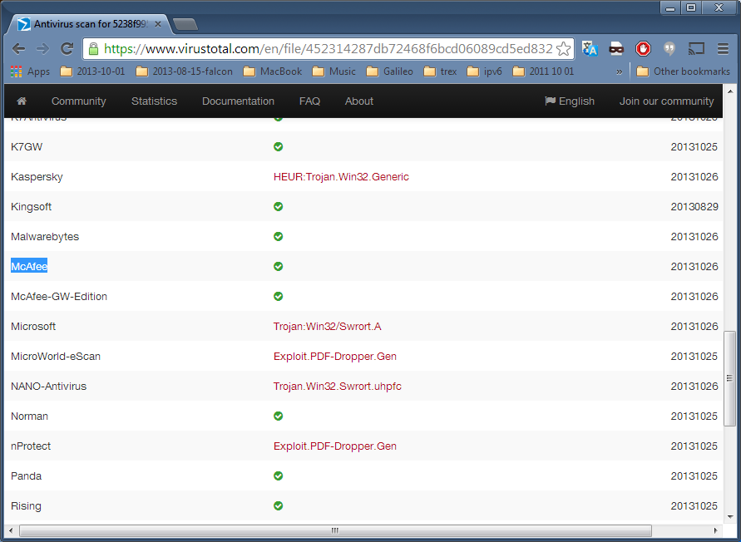Click the MicroWorld-eScan engine name
The width and height of the screenshot is (741, 542).
pos(56,357)
